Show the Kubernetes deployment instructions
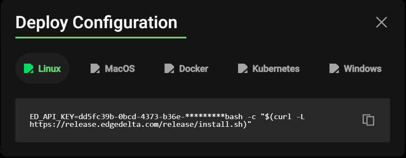Image resolution: width=406 pixels, height=158 pixels. (269, 68)
